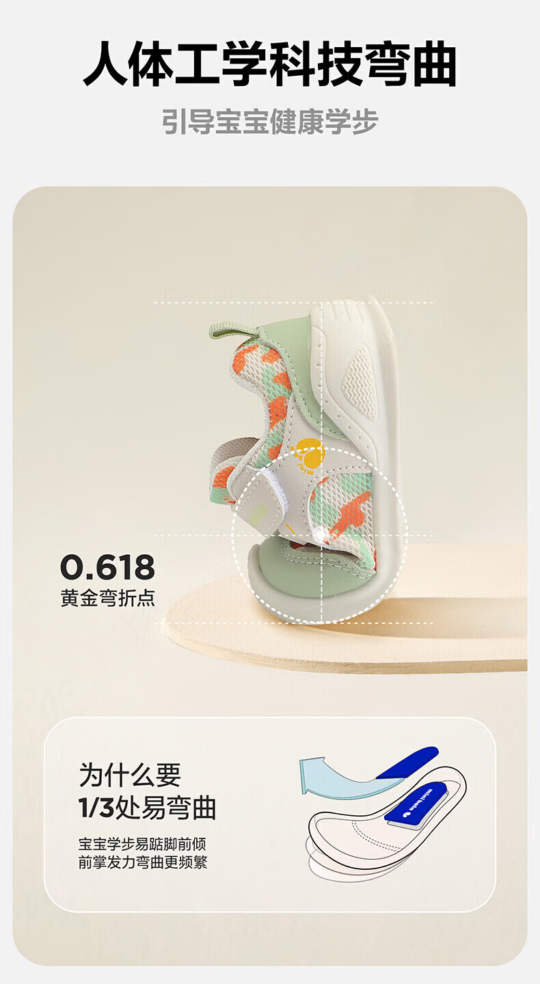540x984 pixels.
Task: Click the 0.618 number text
Action: tap(107, 567)
